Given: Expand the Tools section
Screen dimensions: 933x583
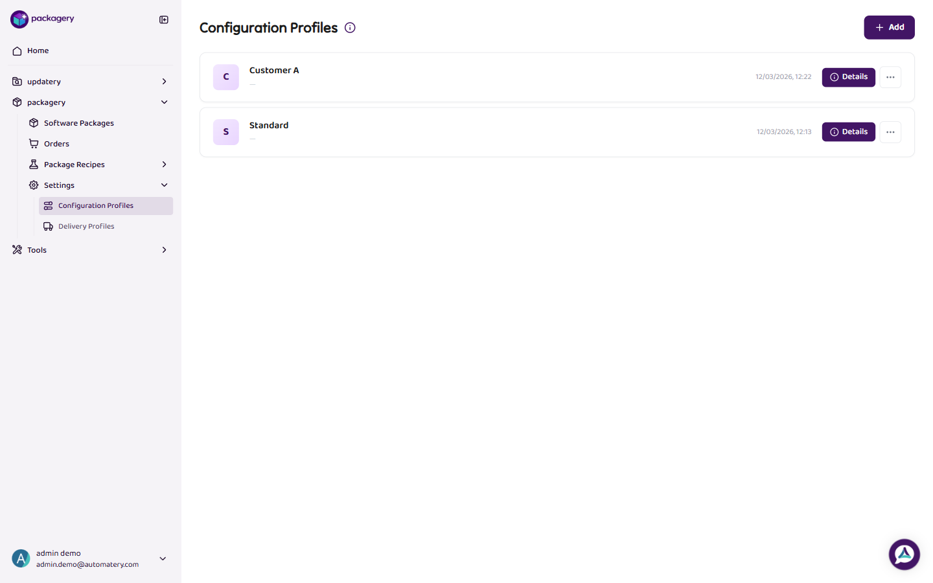Looking at the screenshot, I should click(164, 249).
